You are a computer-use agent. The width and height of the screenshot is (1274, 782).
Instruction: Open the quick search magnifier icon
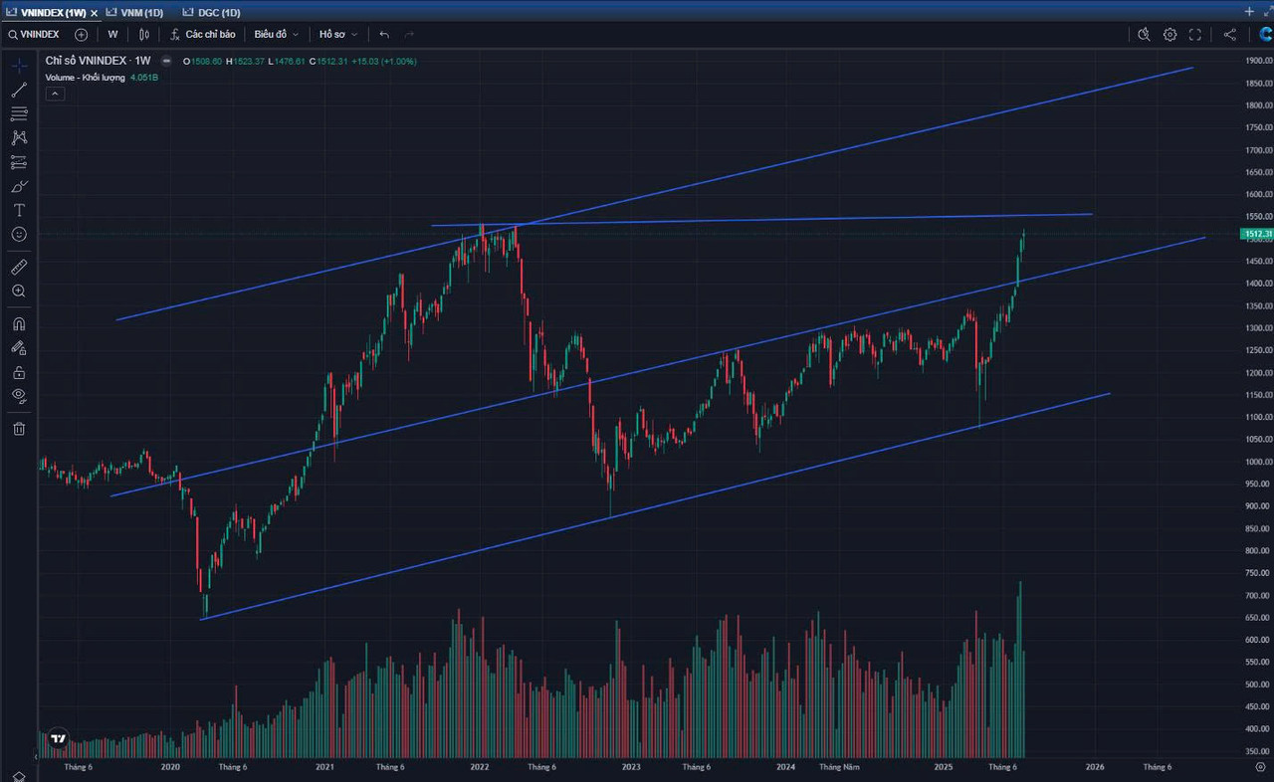pyautogui.click(x=1144, y=34)
